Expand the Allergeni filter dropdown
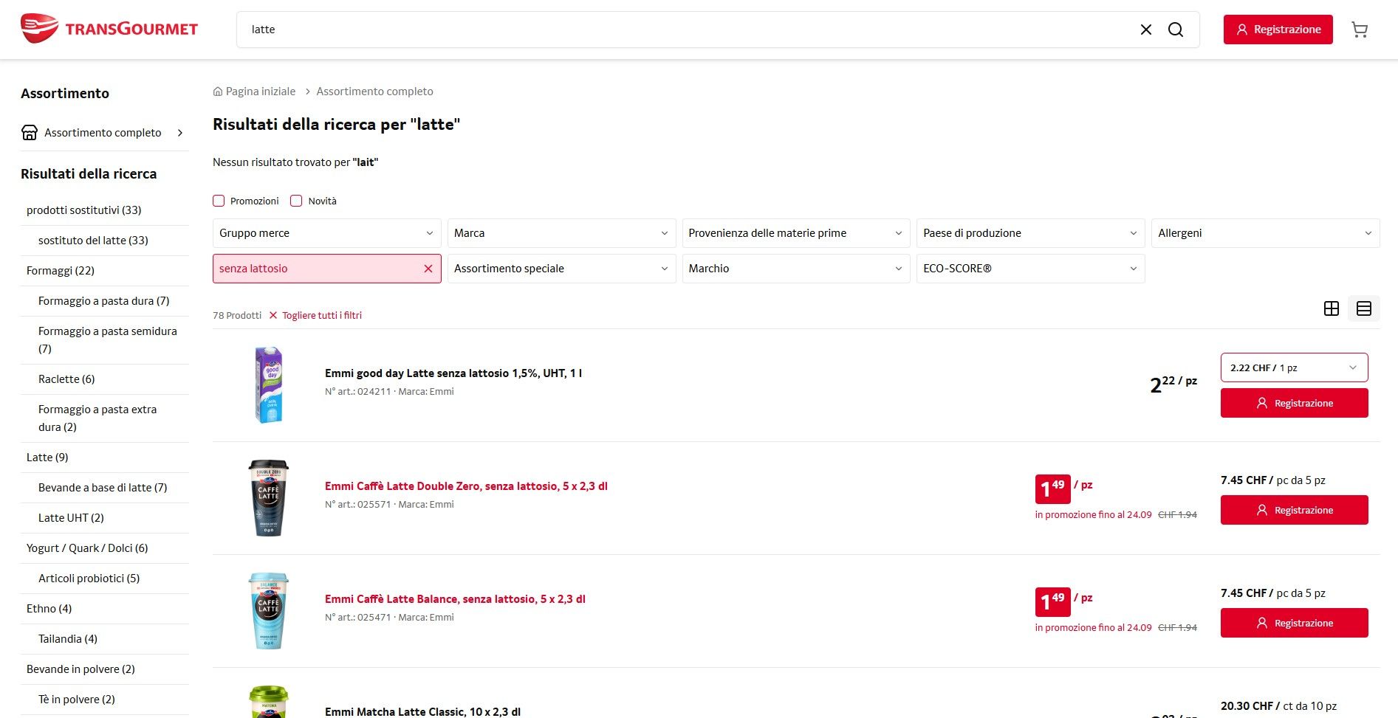The height and width of the screenshot is (718, 1398). tap(1266, 233)
